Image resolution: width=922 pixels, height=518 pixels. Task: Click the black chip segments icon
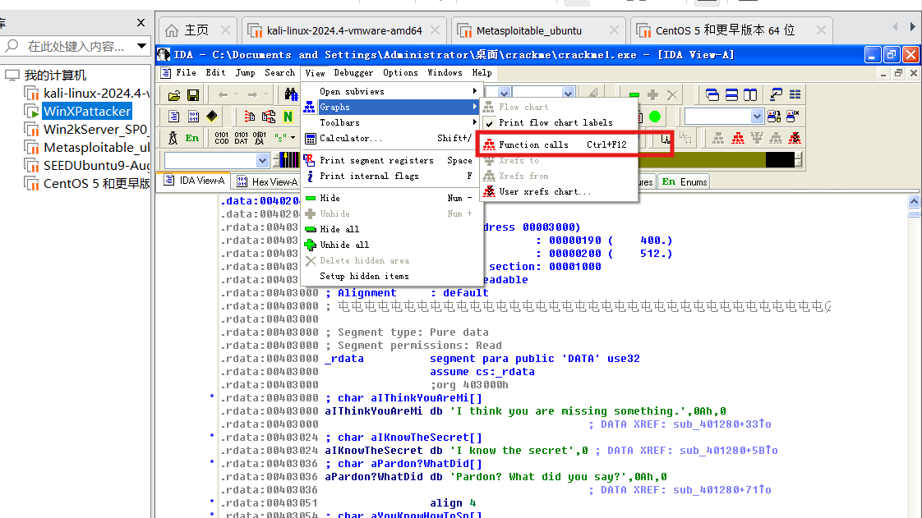click(x=212, y=117)
